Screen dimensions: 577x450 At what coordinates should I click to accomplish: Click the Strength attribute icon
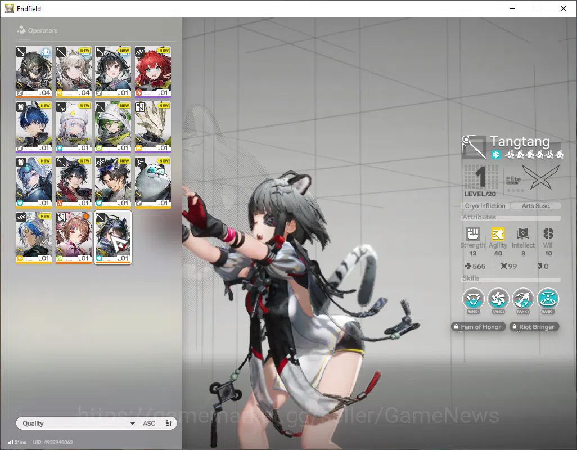pos(473,233)
